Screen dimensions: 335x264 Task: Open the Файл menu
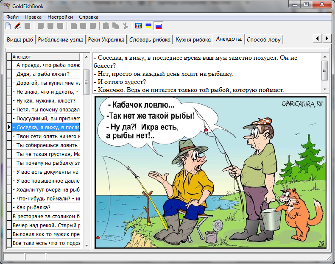12,17
